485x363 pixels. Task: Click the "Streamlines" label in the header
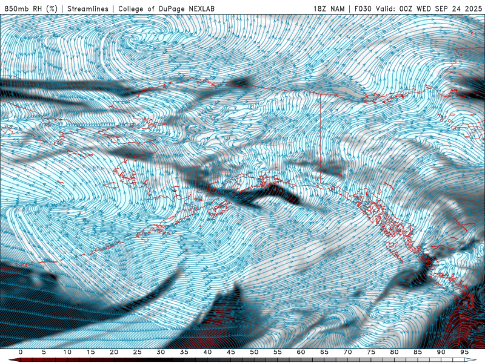point(88,8)
